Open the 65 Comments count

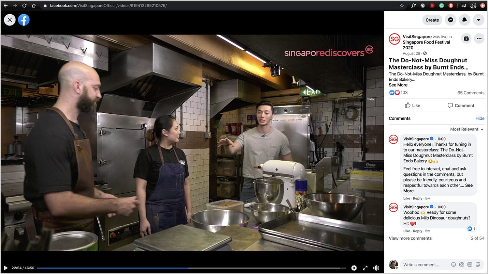[471, 93]
